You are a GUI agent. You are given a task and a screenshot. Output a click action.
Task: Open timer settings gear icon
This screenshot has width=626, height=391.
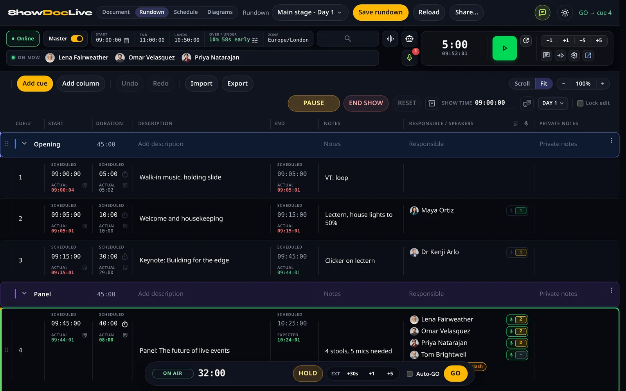click(574, 56)
